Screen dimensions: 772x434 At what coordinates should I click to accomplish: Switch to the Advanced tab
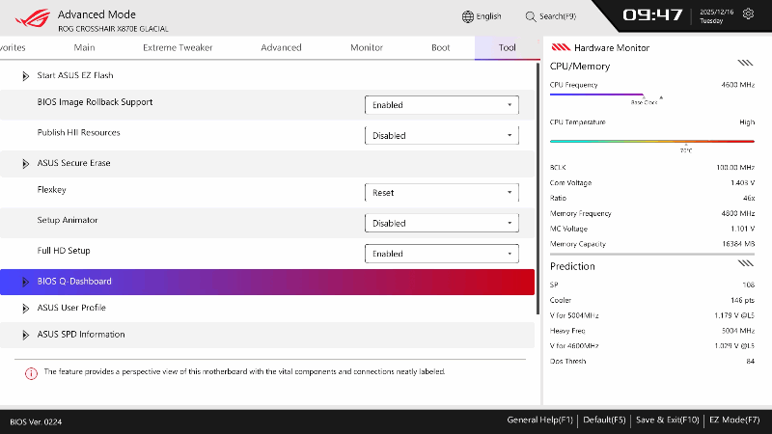click(x=281, y=47)
